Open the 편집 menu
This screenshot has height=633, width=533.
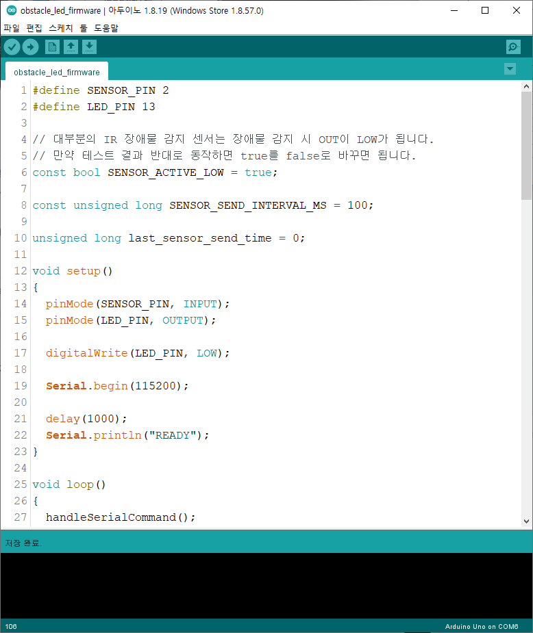[34, 28]
